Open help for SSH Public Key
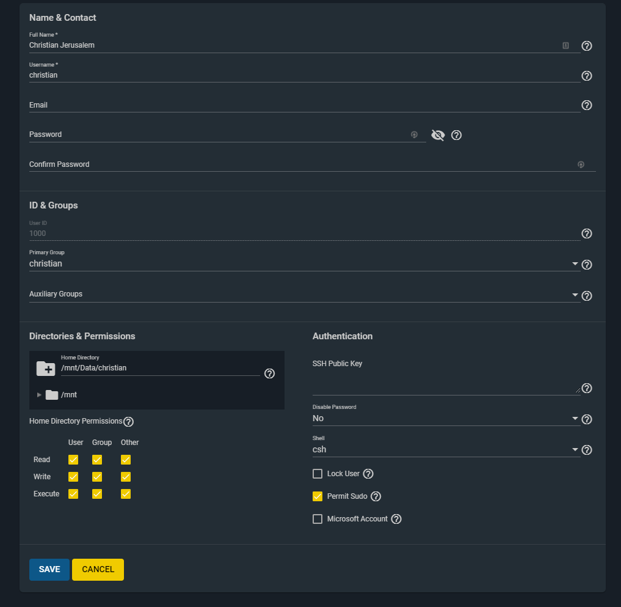The image size is (621, 607). click(587, 388)
